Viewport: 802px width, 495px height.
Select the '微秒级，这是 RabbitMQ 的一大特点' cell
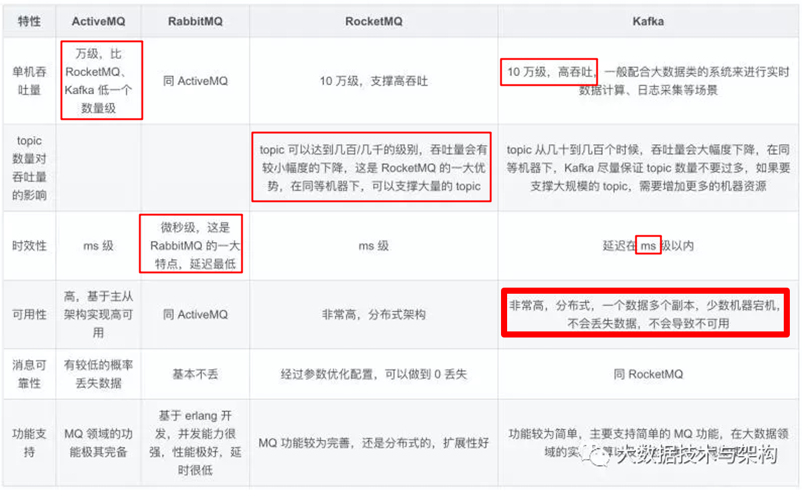click(x=195, y=246)
